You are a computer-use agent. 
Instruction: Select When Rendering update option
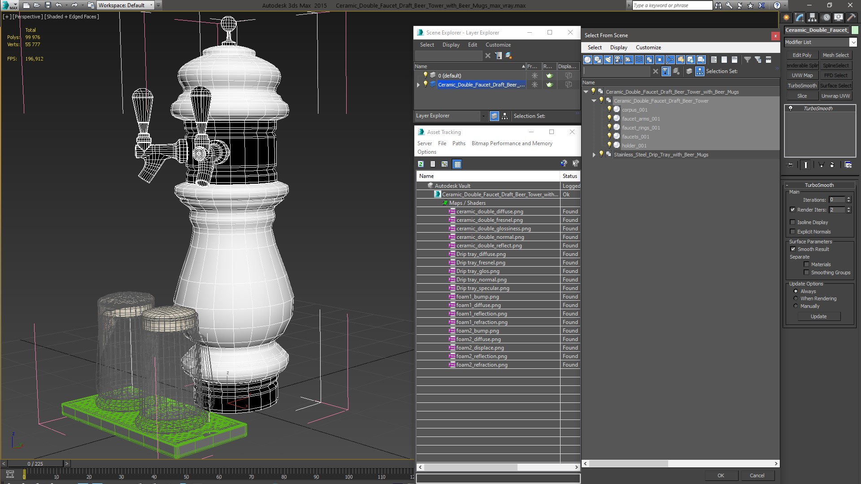point(796,298)
